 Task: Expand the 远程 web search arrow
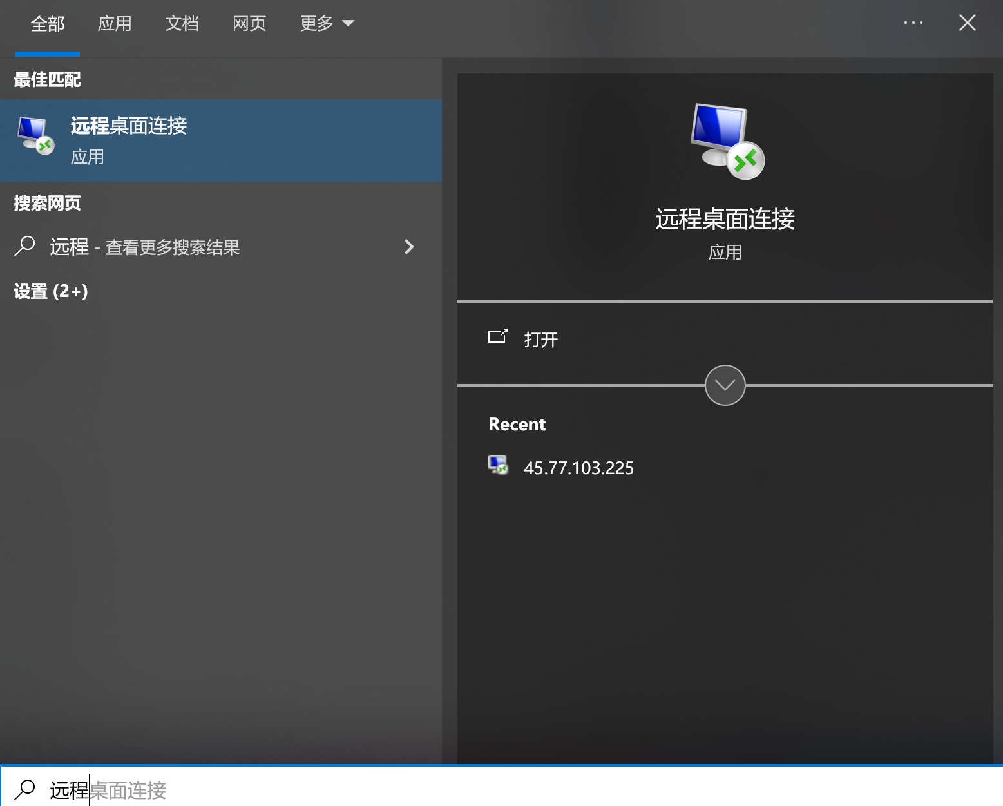point(409,247)
